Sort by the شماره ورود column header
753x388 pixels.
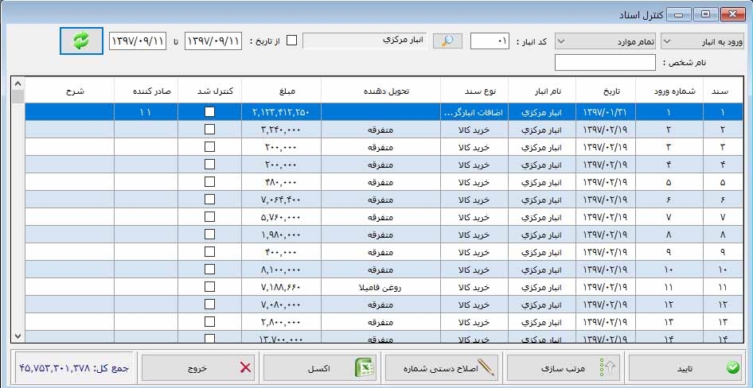(669, 90)
